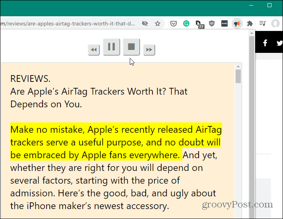Save the page to Pocket
283x219 pixels.
[174, 24]
